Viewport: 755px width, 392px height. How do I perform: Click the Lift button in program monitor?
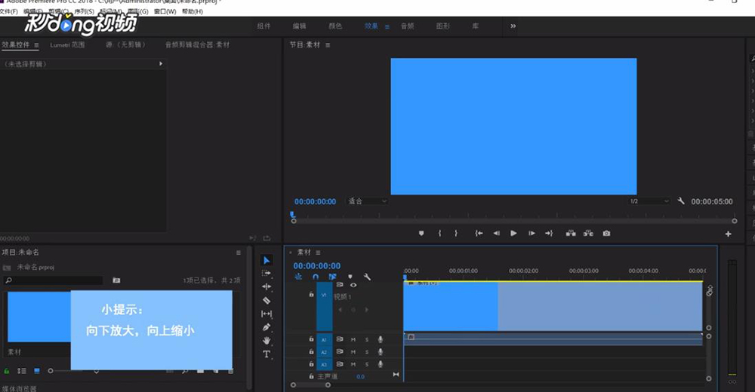pyautogui.click(x=571, y=233)
